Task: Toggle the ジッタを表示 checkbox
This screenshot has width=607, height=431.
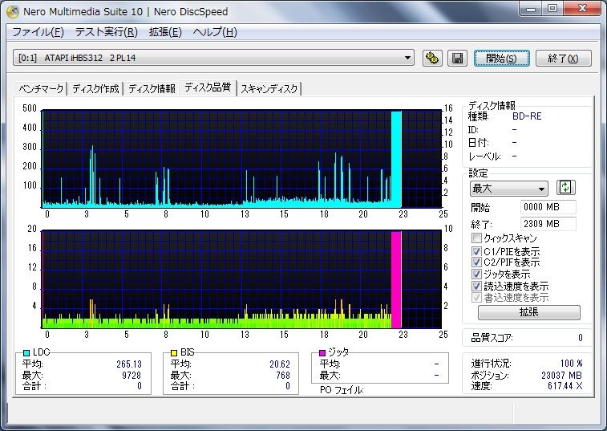Action: click(476, 274)
